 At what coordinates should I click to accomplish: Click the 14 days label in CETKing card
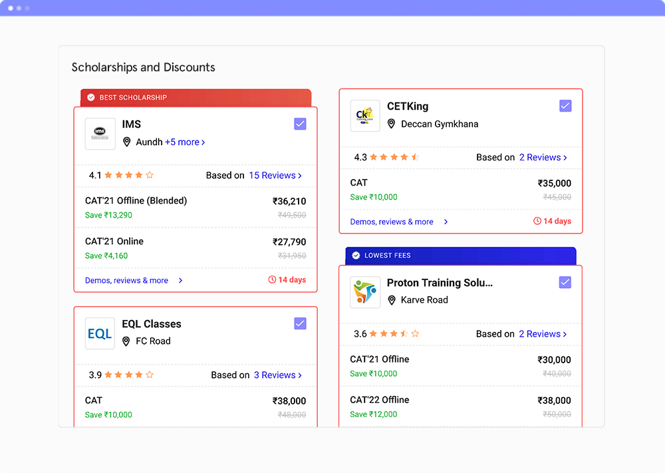pos(557,222)
